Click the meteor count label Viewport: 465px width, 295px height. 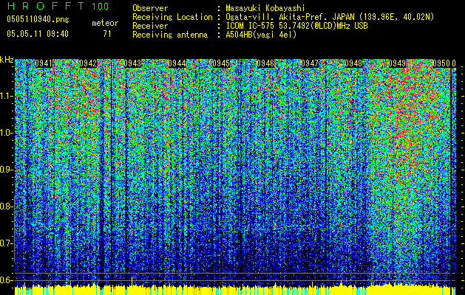point(105,23)
